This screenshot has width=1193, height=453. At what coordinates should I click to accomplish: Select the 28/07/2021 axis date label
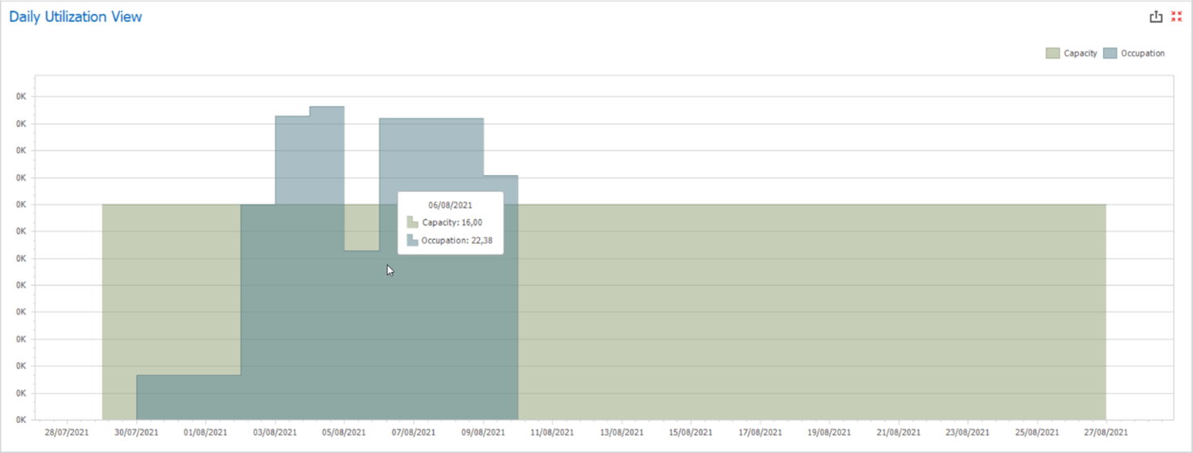[67, 433]
